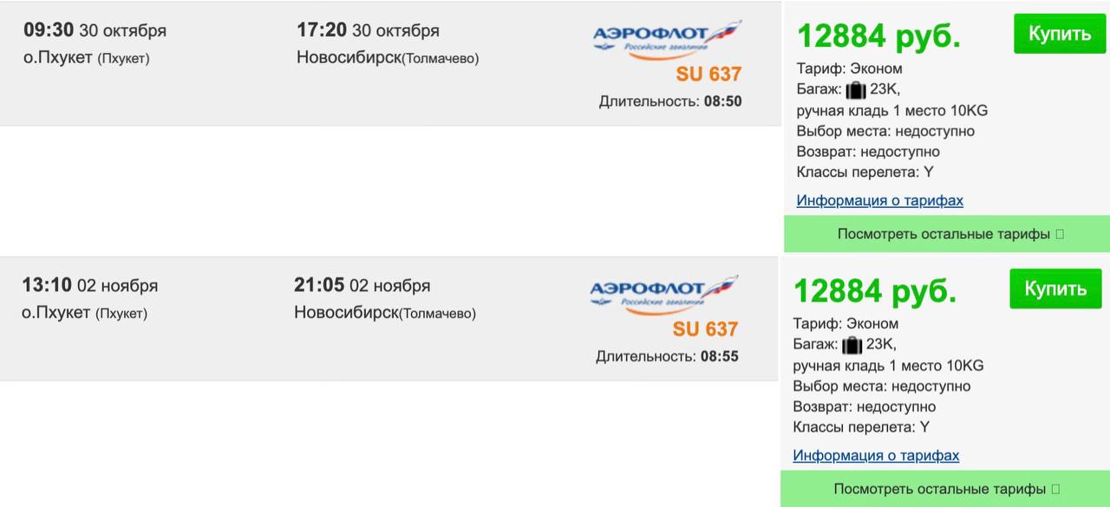This screenshot has height=507, width=1110.
Task: Click the luggage icon in the first fare
Action: (x=855, y=89)
